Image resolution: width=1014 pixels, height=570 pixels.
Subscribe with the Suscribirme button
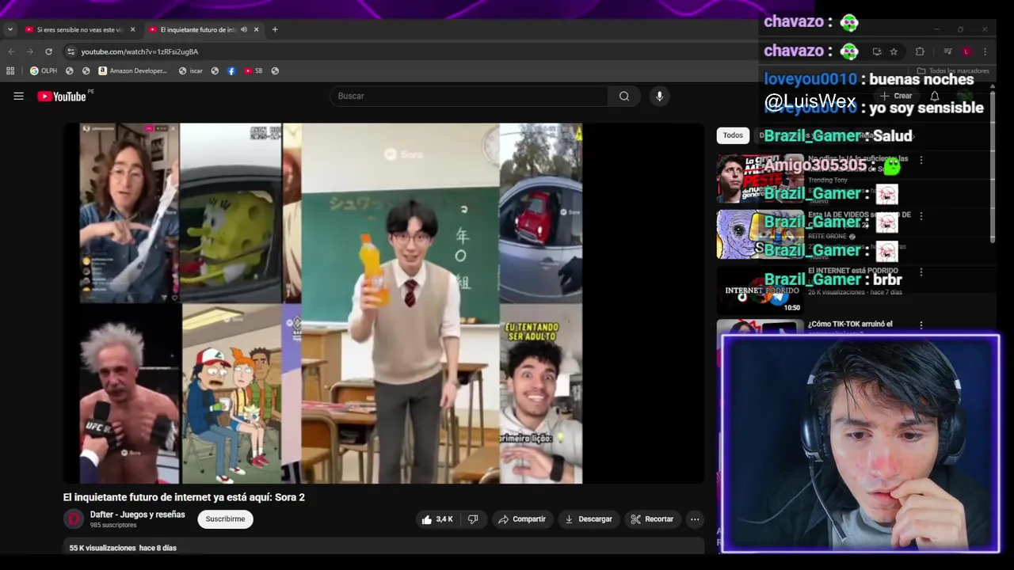pos(225,519)
